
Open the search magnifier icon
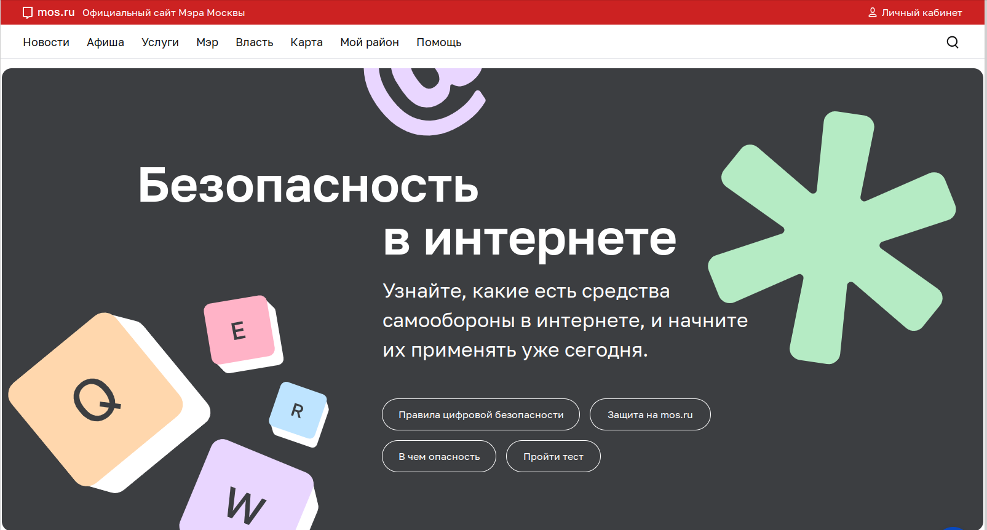[x=952, y=42]
